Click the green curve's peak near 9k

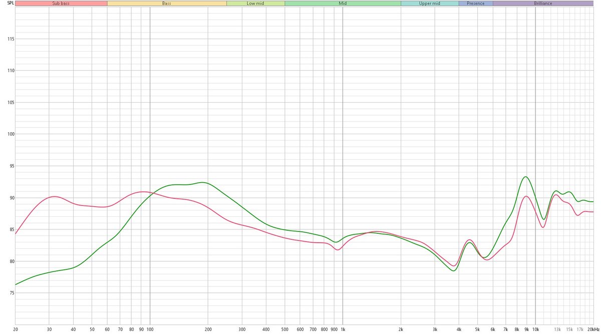point(525,177)
